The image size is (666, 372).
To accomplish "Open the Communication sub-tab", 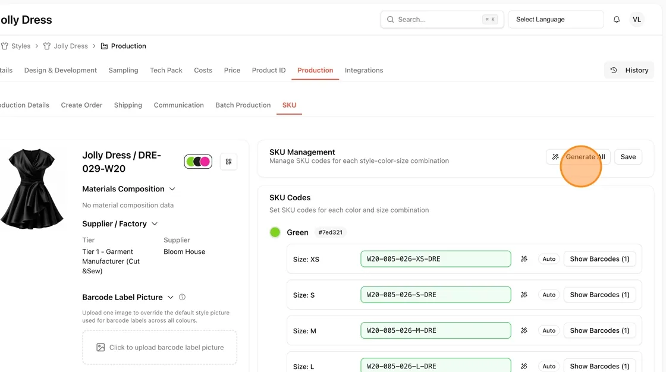I will click(179, 105).
